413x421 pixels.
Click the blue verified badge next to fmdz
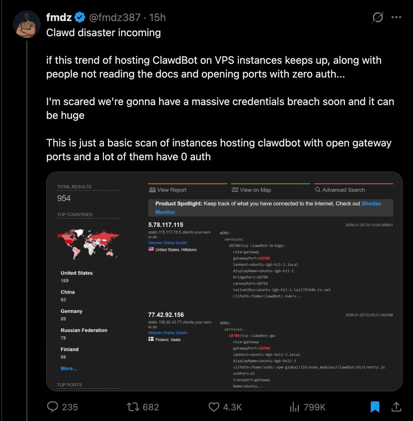[x=80, y=17]
